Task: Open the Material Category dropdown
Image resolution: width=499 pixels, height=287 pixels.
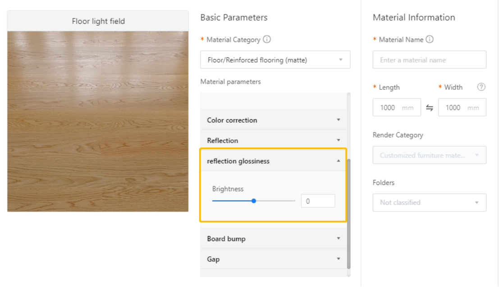Action: [275, 60]
